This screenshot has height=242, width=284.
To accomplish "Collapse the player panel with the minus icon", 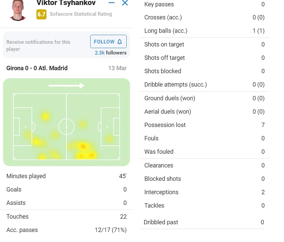I will (x=112, y=3).
